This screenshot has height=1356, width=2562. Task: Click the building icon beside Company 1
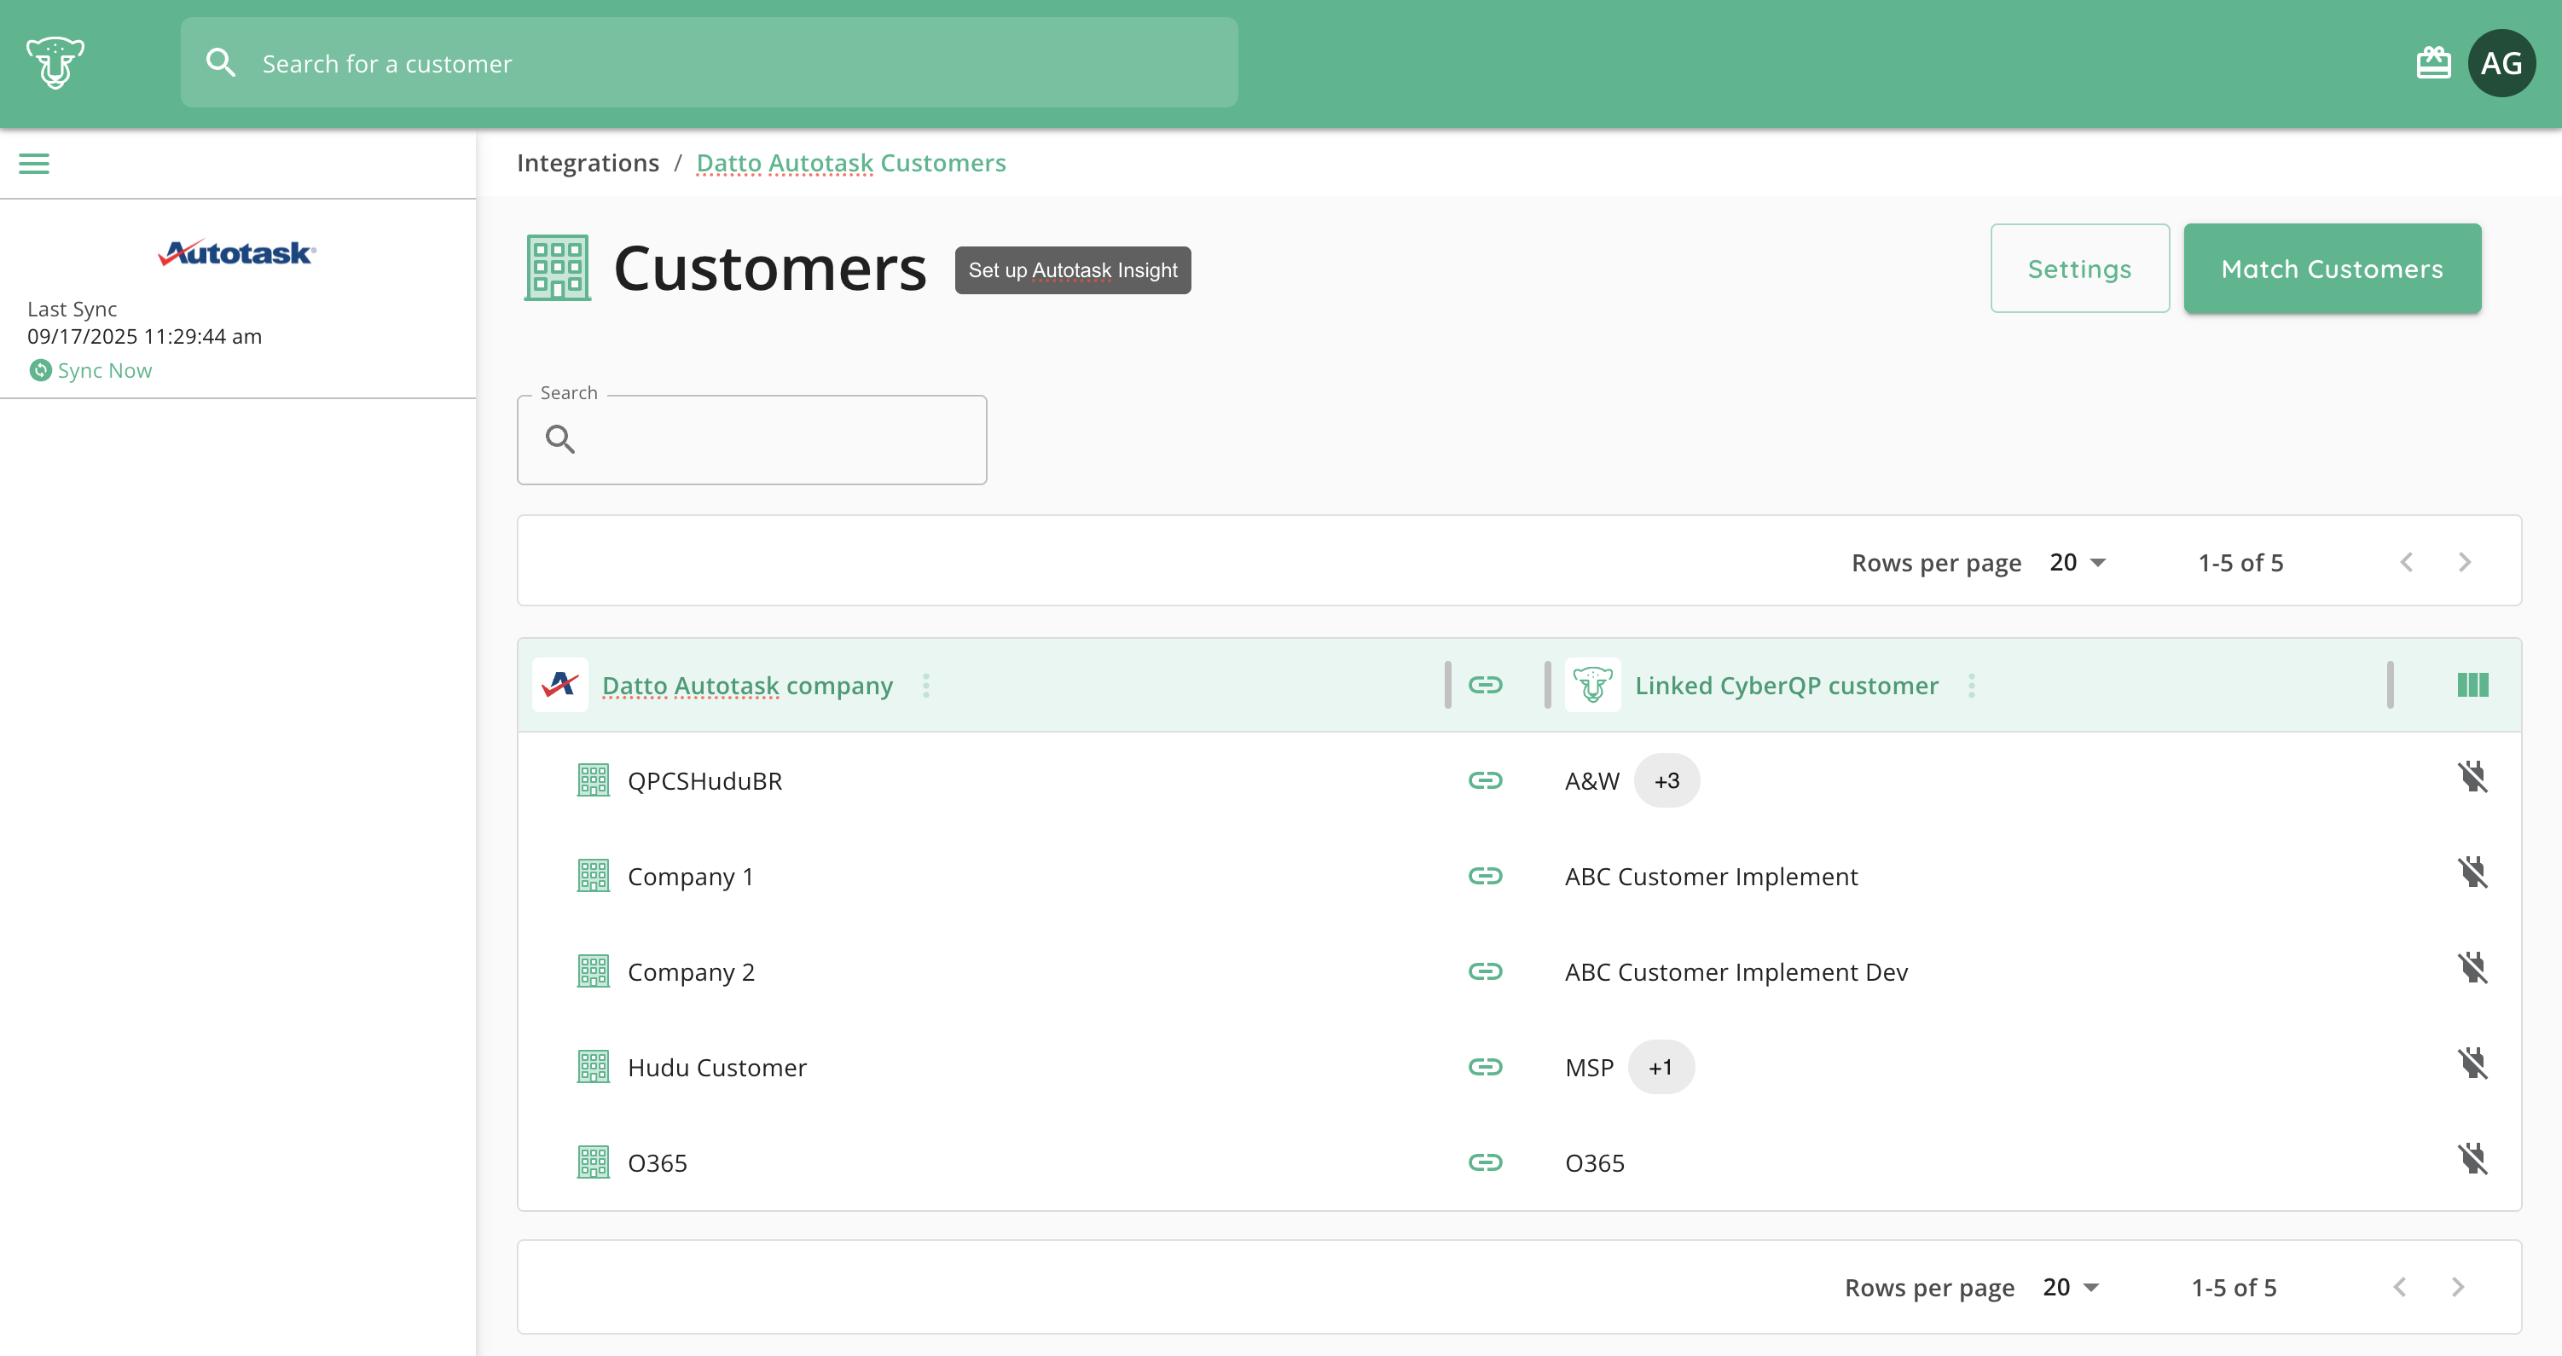593,876
